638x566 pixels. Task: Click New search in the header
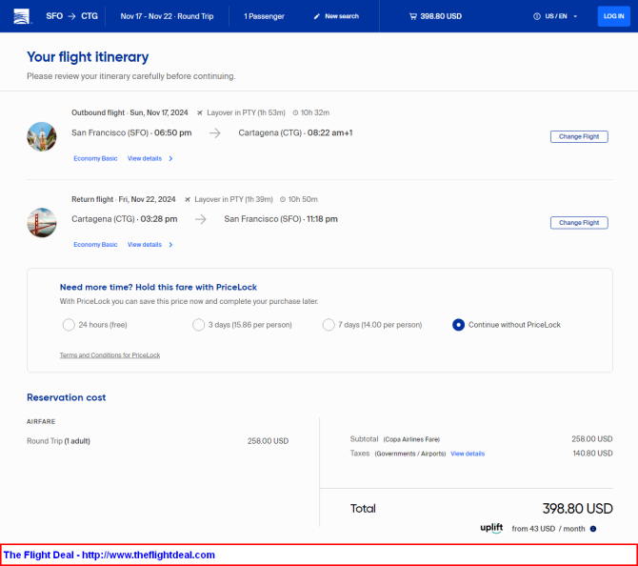342,16
